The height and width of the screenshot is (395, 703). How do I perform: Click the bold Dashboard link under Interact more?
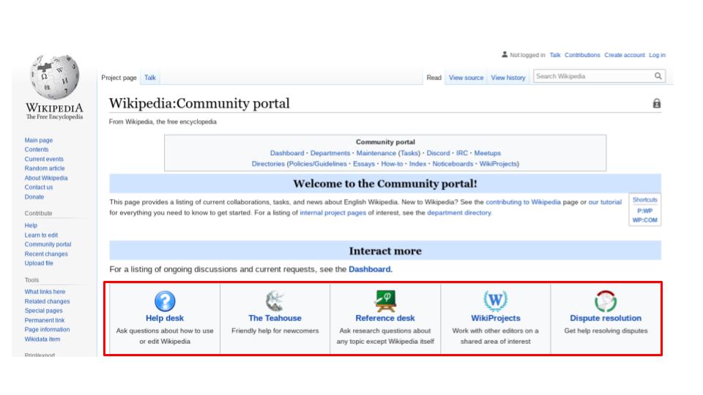click(x=369, y=269)
